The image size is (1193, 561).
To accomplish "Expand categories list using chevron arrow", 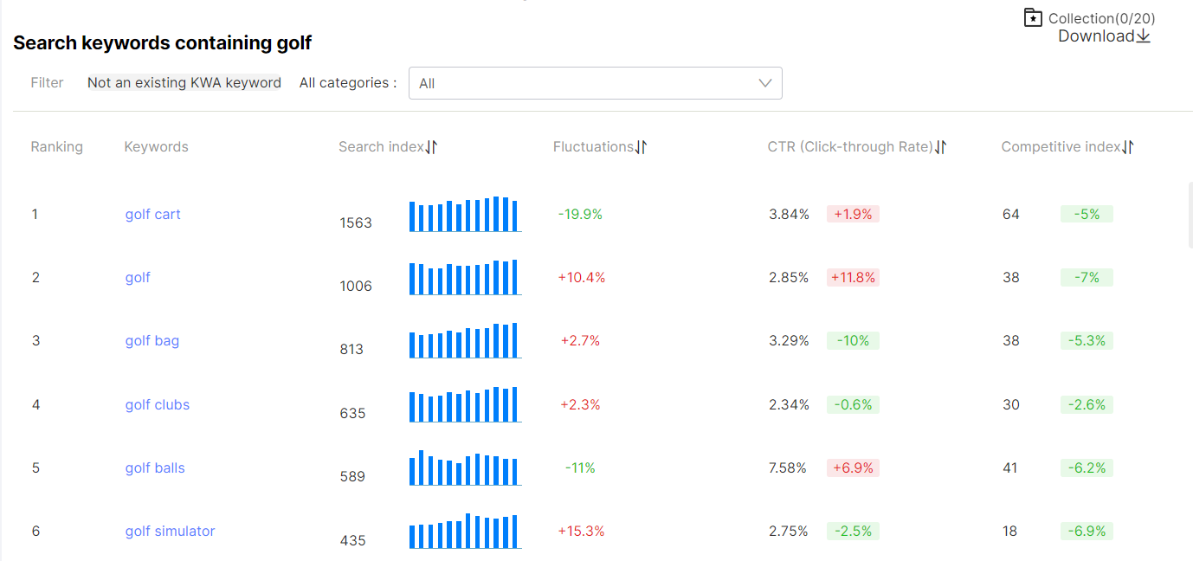I will 764,83.
